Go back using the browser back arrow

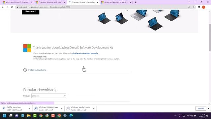click(3, 7)
